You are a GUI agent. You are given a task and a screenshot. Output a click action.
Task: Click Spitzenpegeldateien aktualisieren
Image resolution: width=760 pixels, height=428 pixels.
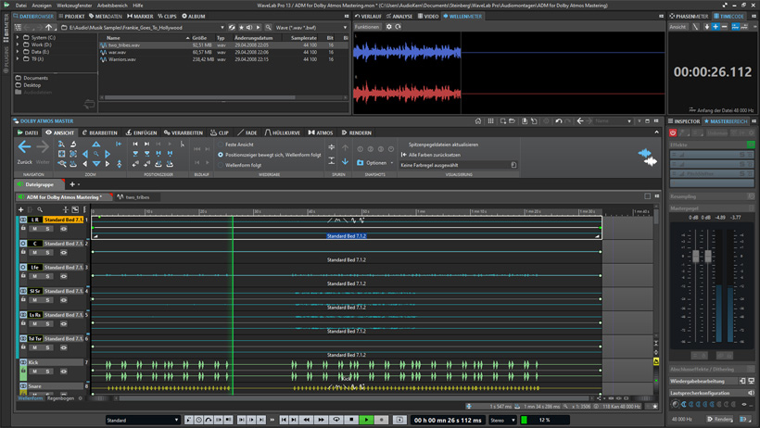(443, 145)
